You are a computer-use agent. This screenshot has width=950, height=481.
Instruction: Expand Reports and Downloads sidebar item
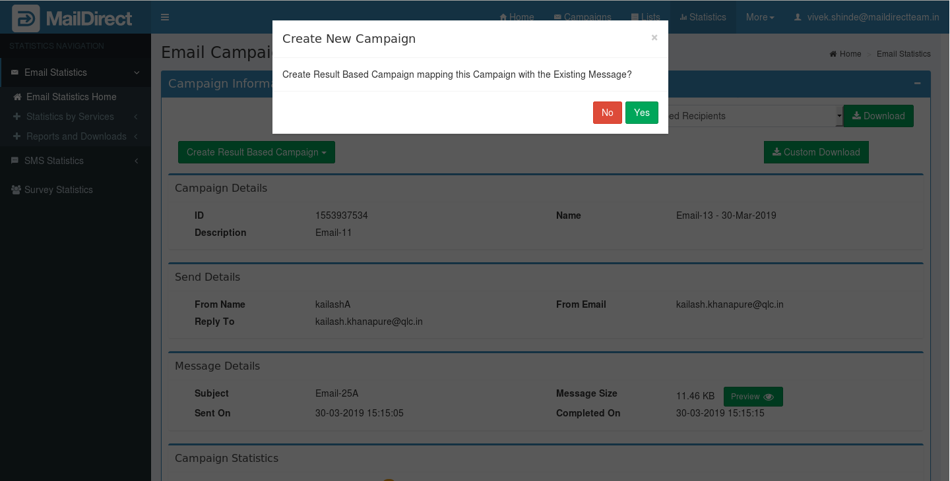click(76, 136)
